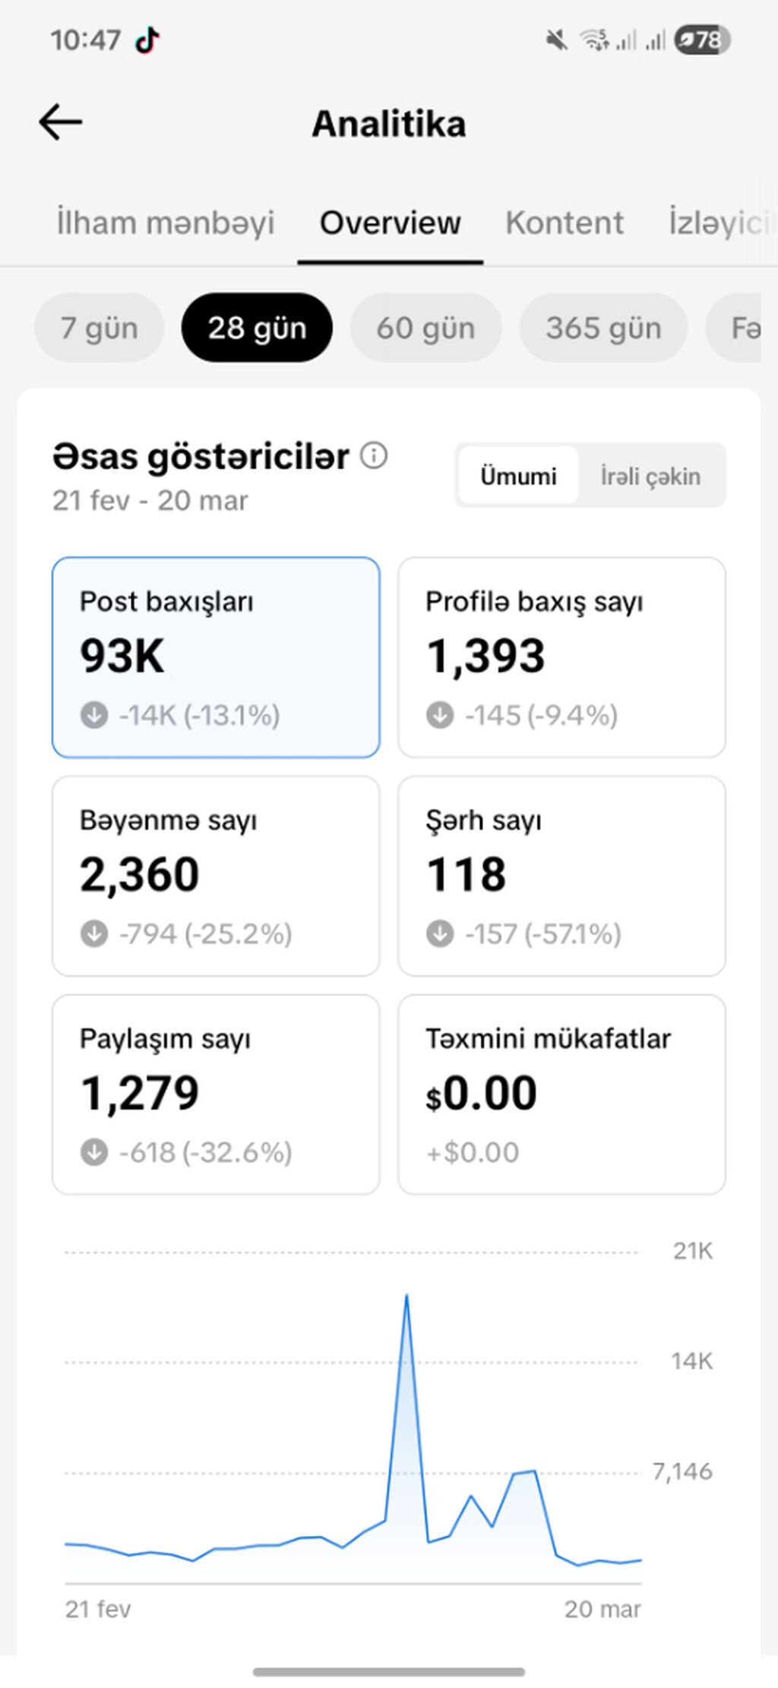Tap the back arrow icon
This screenshot has width=778, height=1688.
coord(61,122)
